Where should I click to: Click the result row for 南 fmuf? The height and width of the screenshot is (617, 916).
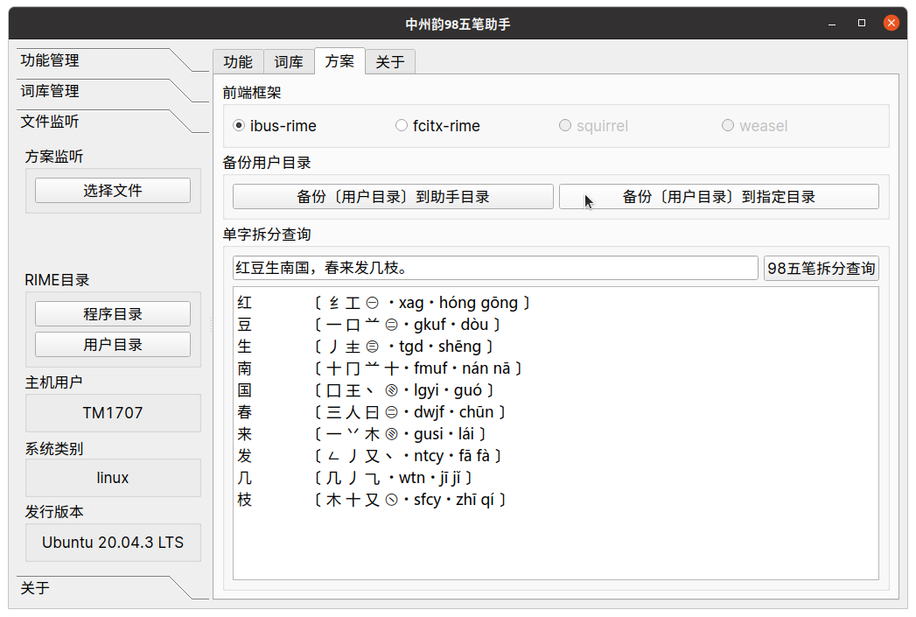(380, 368)
